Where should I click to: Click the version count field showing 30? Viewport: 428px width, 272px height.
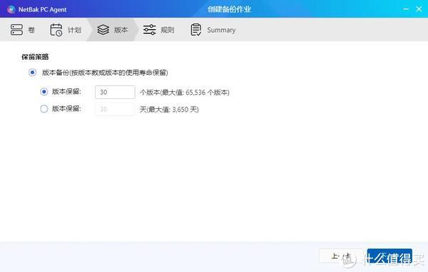click(x=115, y=92)
